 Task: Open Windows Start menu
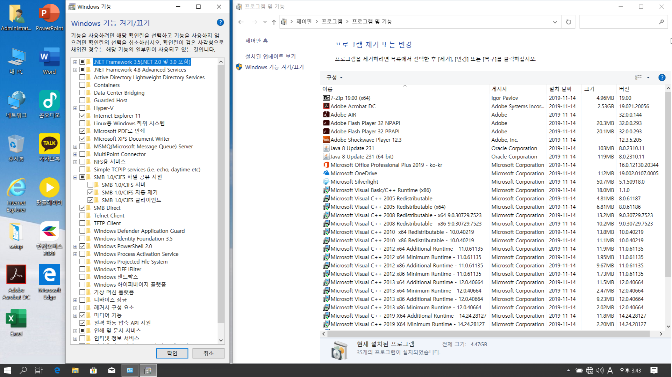coord(7,370)
